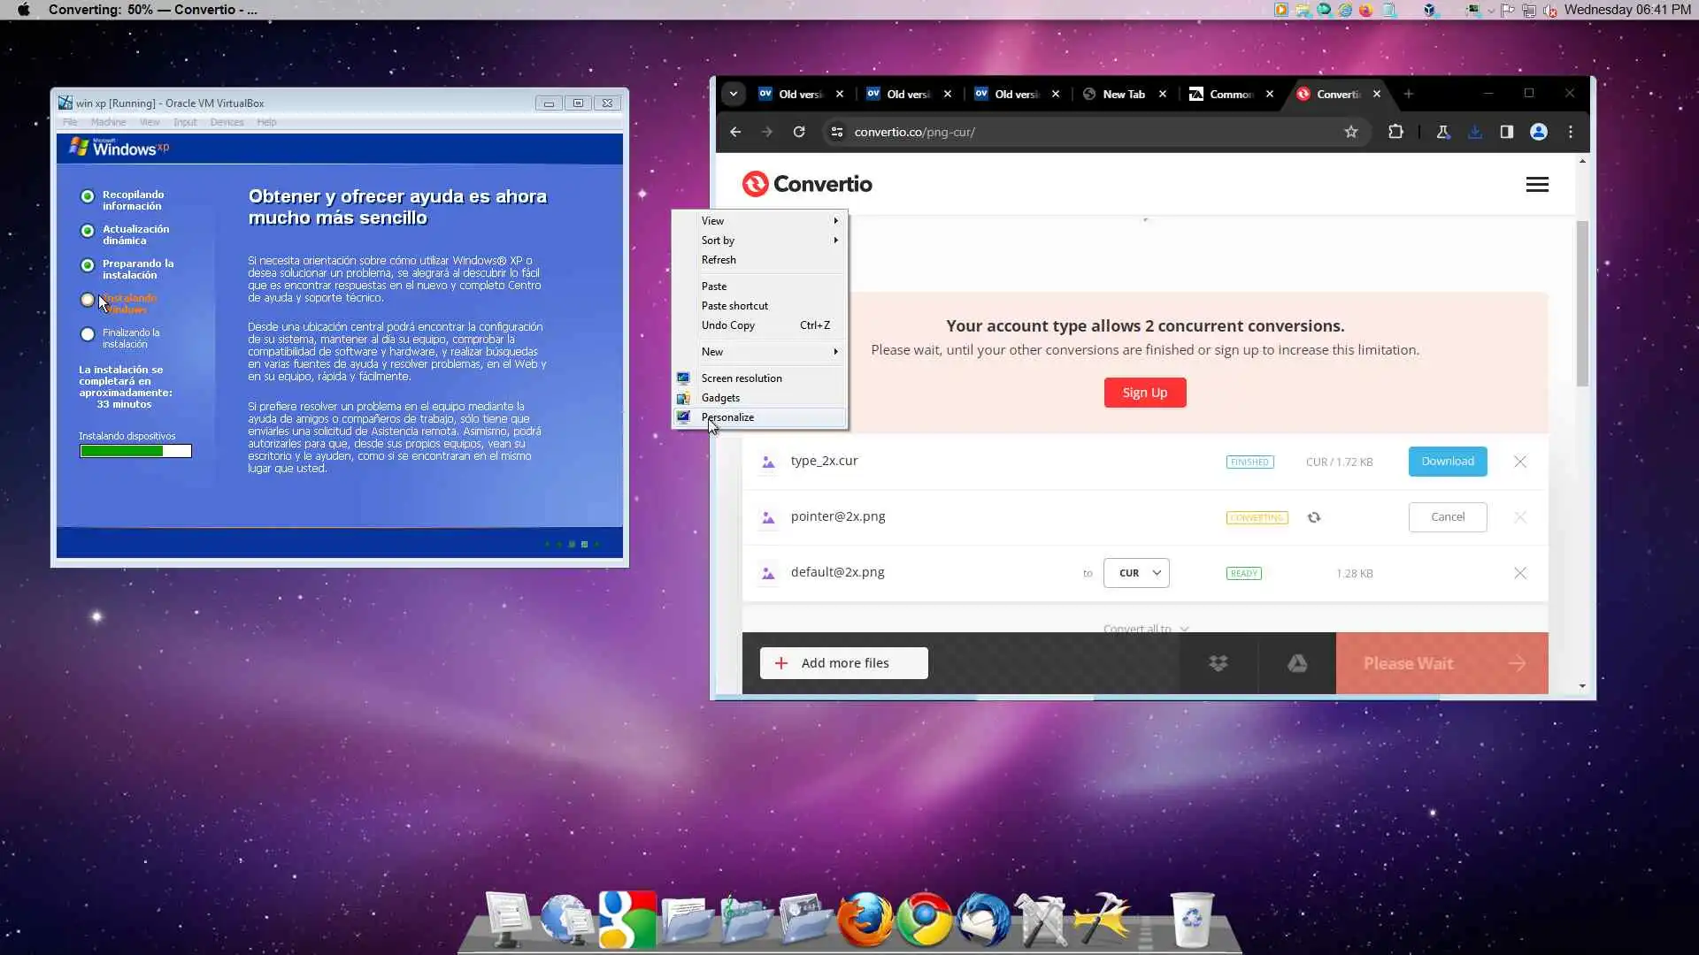Click Recopilando información radio circle
Image resolution: width=1699 pixels, height=955 pixels.
pos(88,196)
